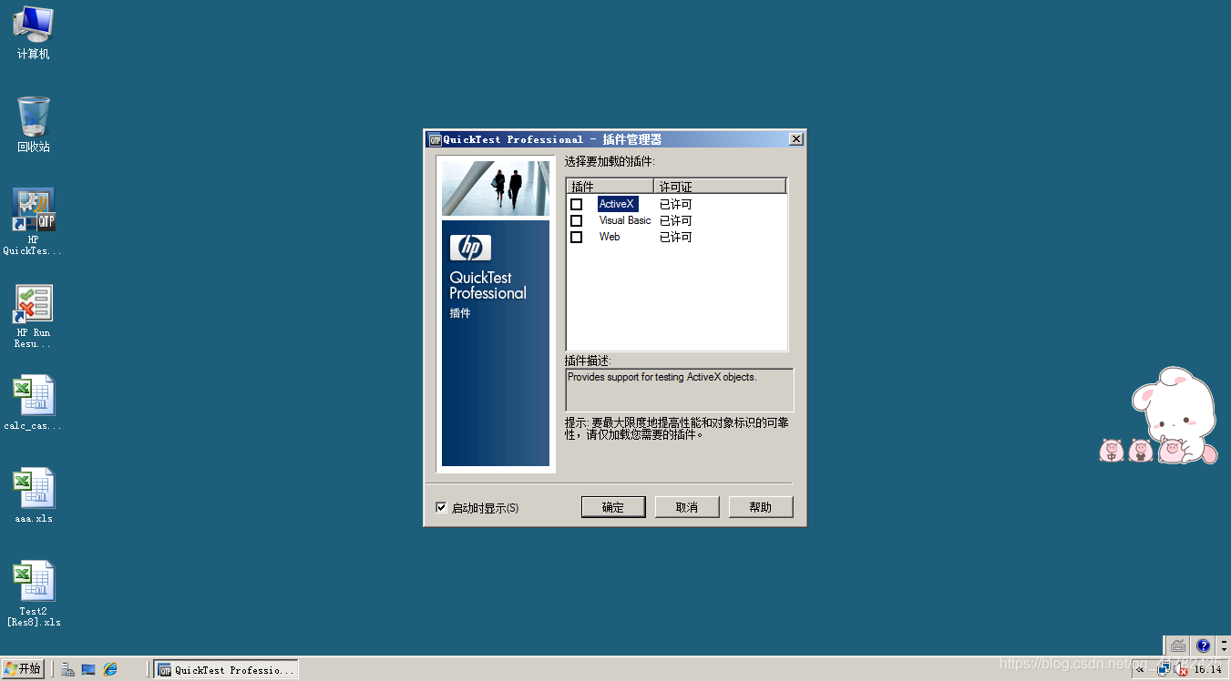This screenshot has height=681, width=1231.
Task: Tick the Visual Basic add-in checkbox
Action: click(x=576, y=220)
